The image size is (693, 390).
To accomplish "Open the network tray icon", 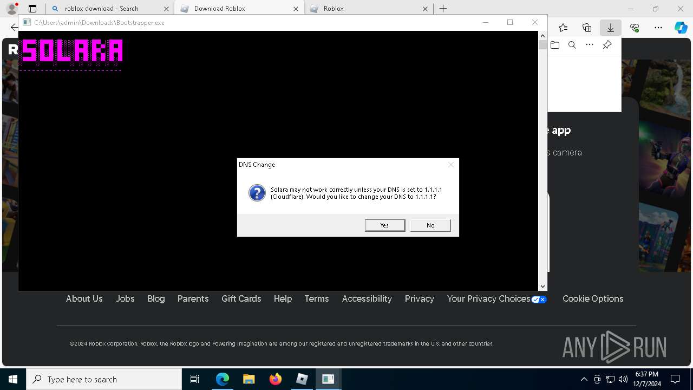I will 610,379.
